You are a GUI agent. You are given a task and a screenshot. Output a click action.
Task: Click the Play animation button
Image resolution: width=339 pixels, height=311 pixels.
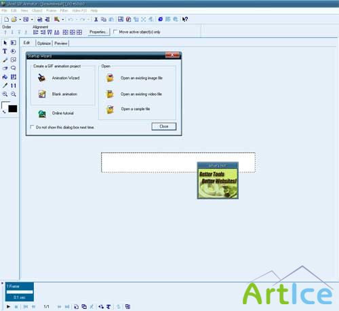(x=8, y=307)
